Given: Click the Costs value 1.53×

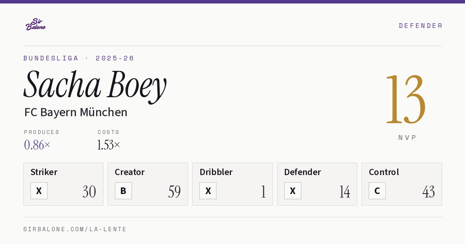Looking at the screenshot, I should [x=109, y=145].
